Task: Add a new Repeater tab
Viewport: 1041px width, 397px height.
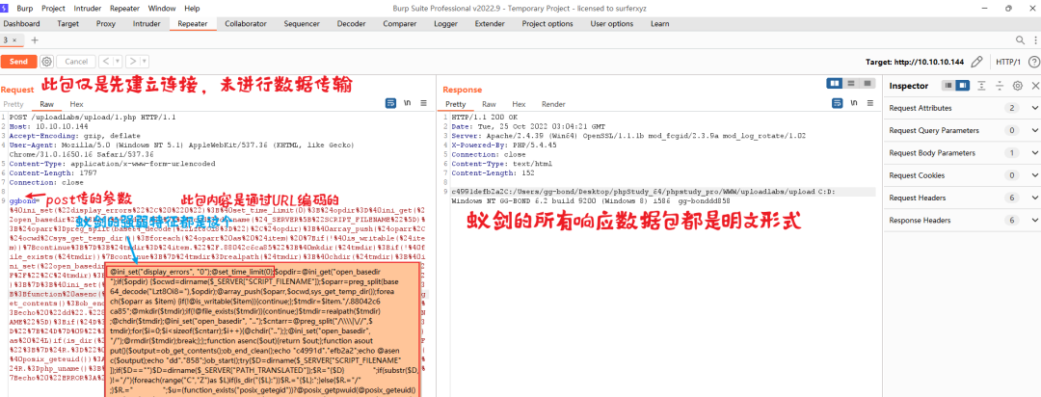Action: (35, 40)
